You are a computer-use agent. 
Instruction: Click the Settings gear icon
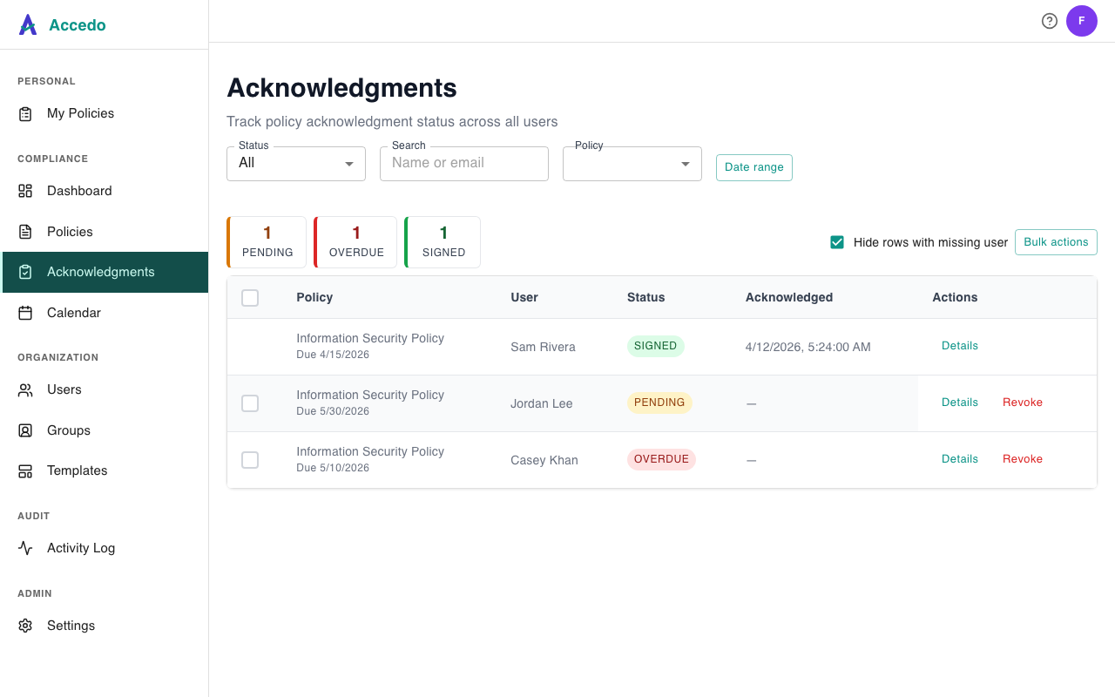tap(25, 626)
